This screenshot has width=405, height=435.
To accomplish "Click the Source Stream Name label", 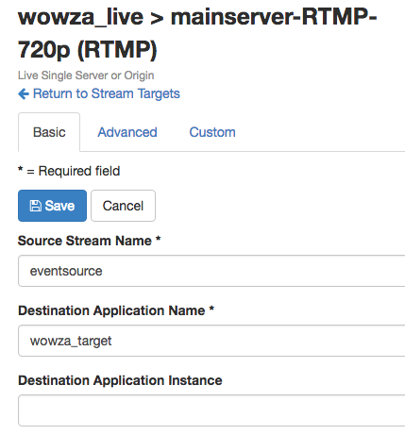I will [x=85, y=241].
